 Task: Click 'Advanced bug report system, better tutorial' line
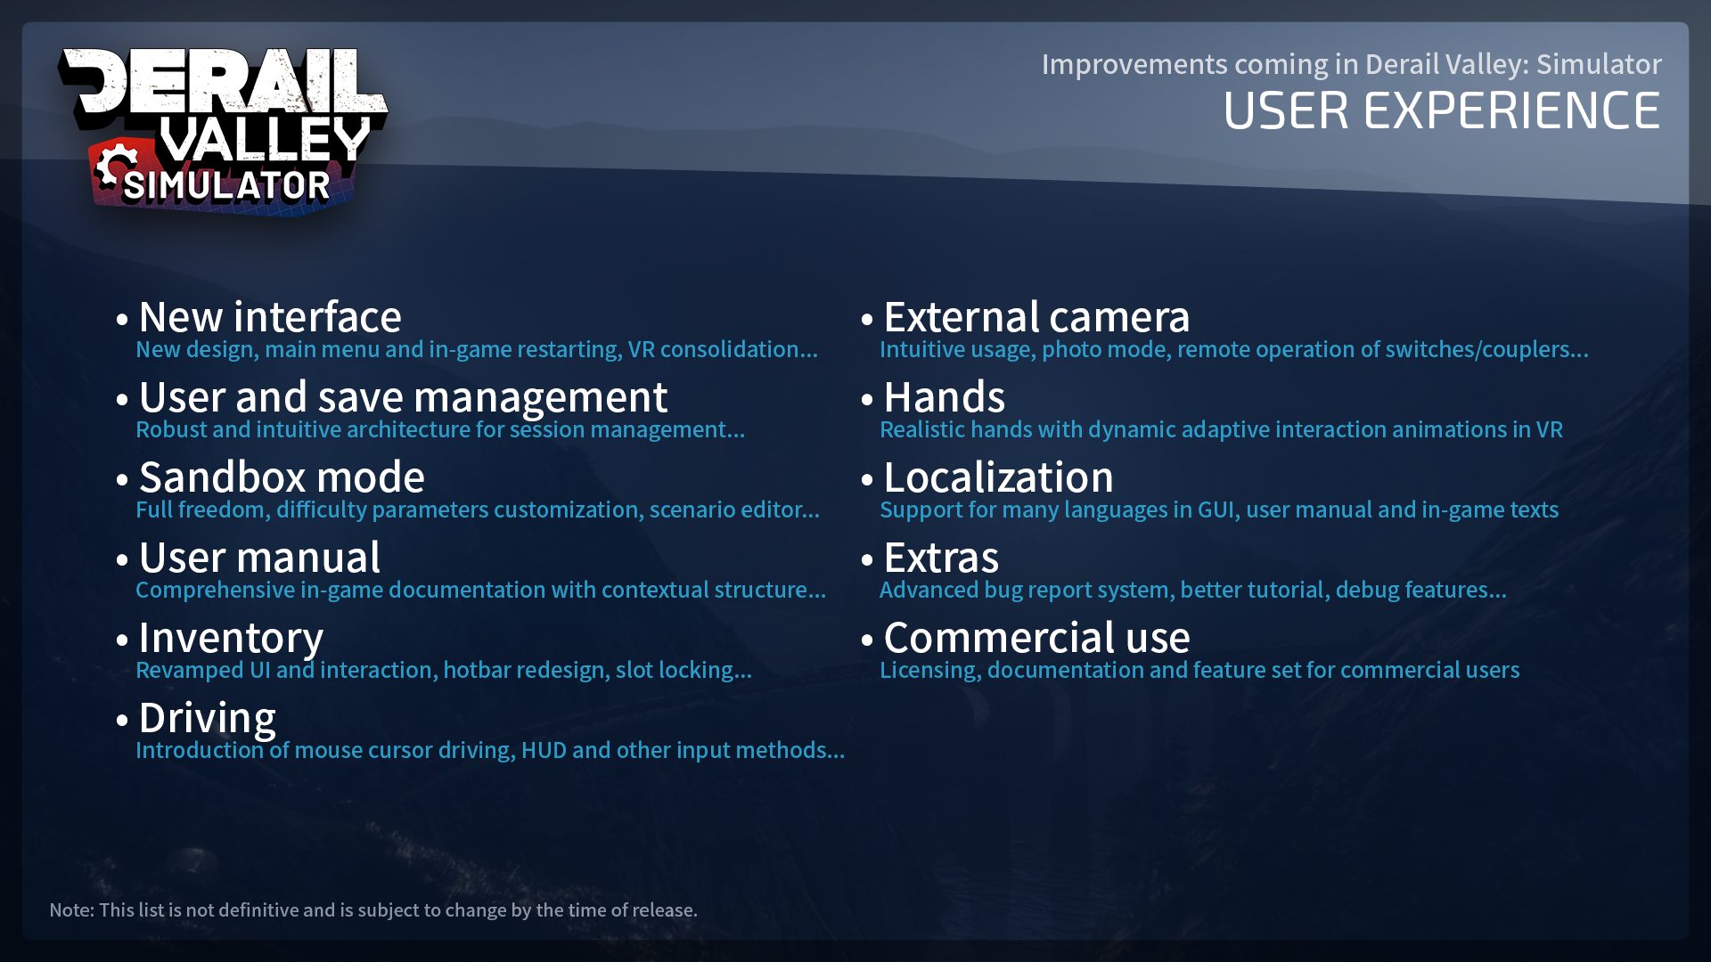point(1193,590)
